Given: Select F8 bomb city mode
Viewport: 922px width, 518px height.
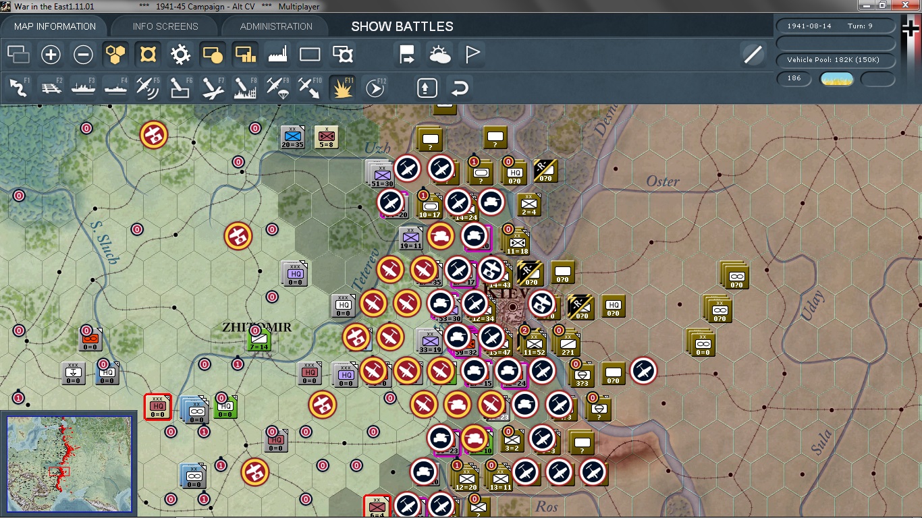Looking at the screenshot, I should pyautogui.click(x=245, y=88).
